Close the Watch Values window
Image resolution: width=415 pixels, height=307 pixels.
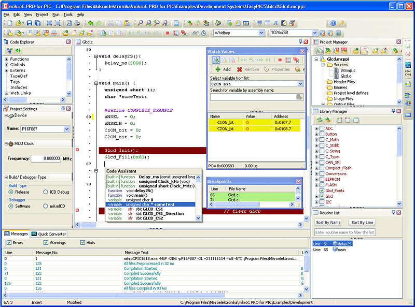(302, 52)
